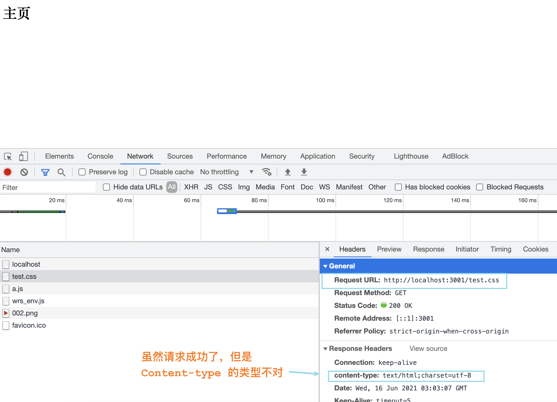Import HAR file with upload arrow
The image size is (557, 402).
click(288, 172)
